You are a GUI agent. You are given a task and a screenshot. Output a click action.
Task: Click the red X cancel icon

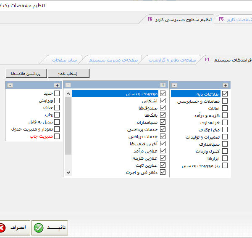click(2, 228)
